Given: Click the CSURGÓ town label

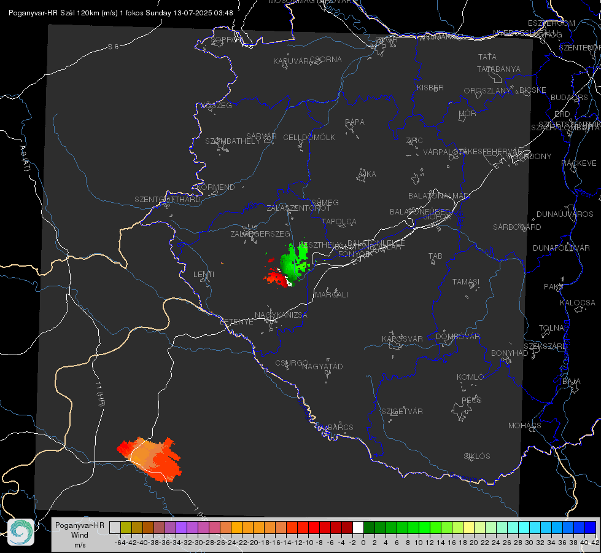Looking at the screenshot, I should [292, 363].
